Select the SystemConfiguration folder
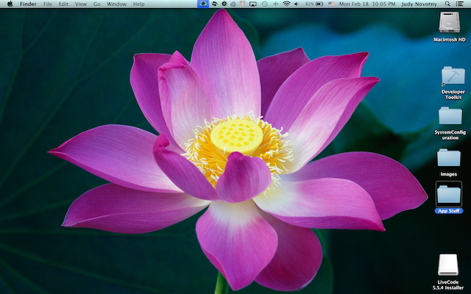The height and width of the screenshot is (294, 471). [450, 116]
